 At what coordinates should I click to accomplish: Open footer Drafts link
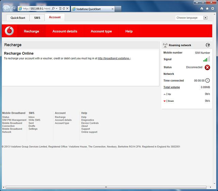(32, 126)
